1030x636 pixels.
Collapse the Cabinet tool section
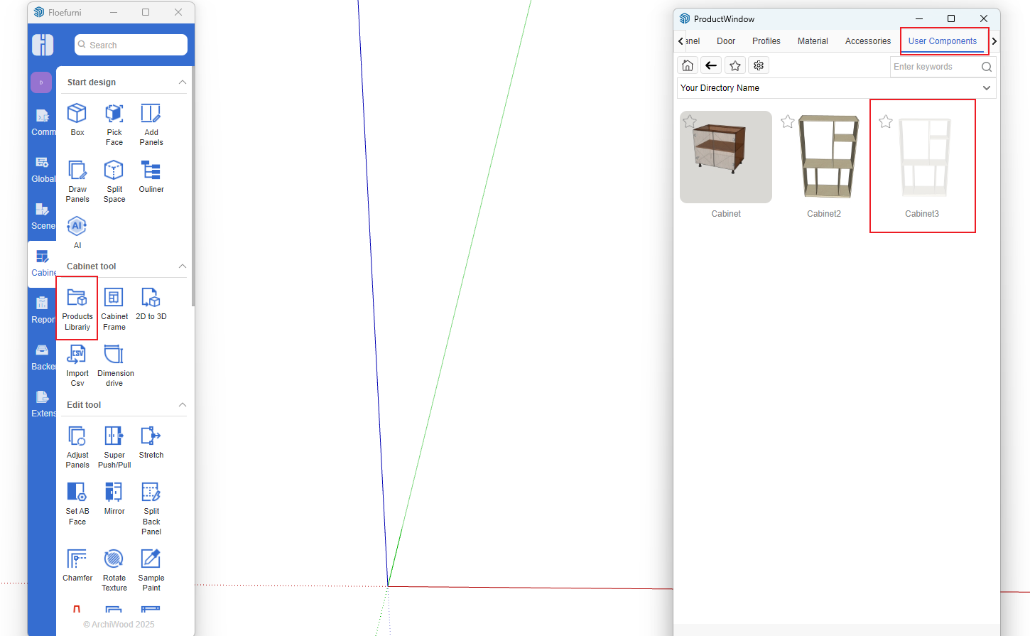click(x=183, y=266)
